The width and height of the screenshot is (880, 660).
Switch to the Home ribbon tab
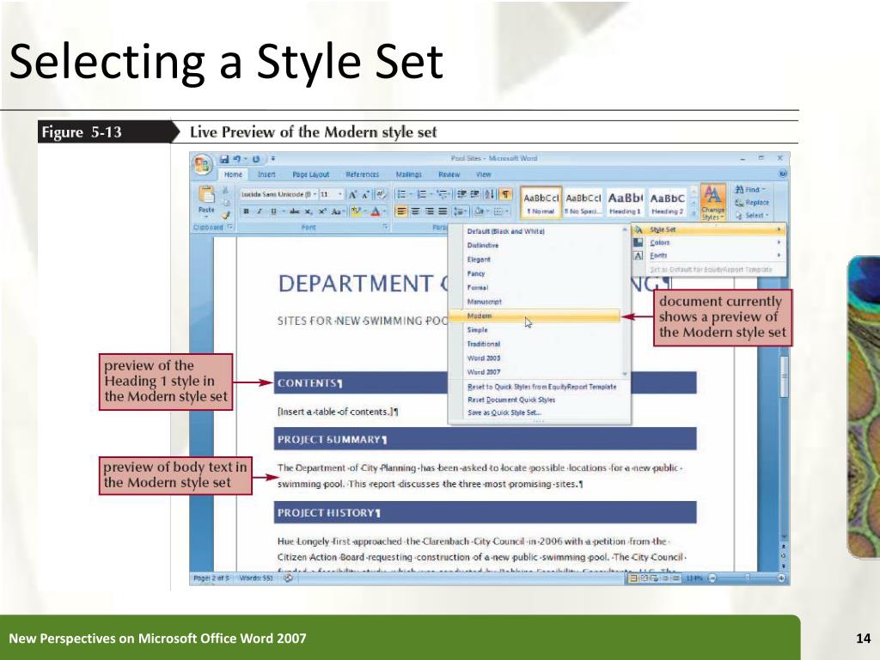pyautogui.click(x=233, y=174)
